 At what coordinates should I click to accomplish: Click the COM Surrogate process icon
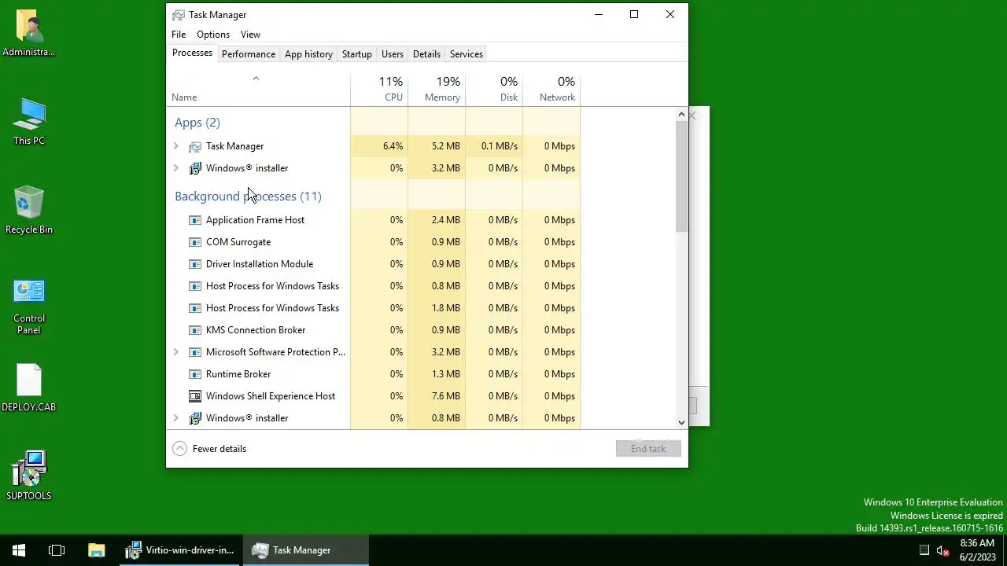pos(195,242)
